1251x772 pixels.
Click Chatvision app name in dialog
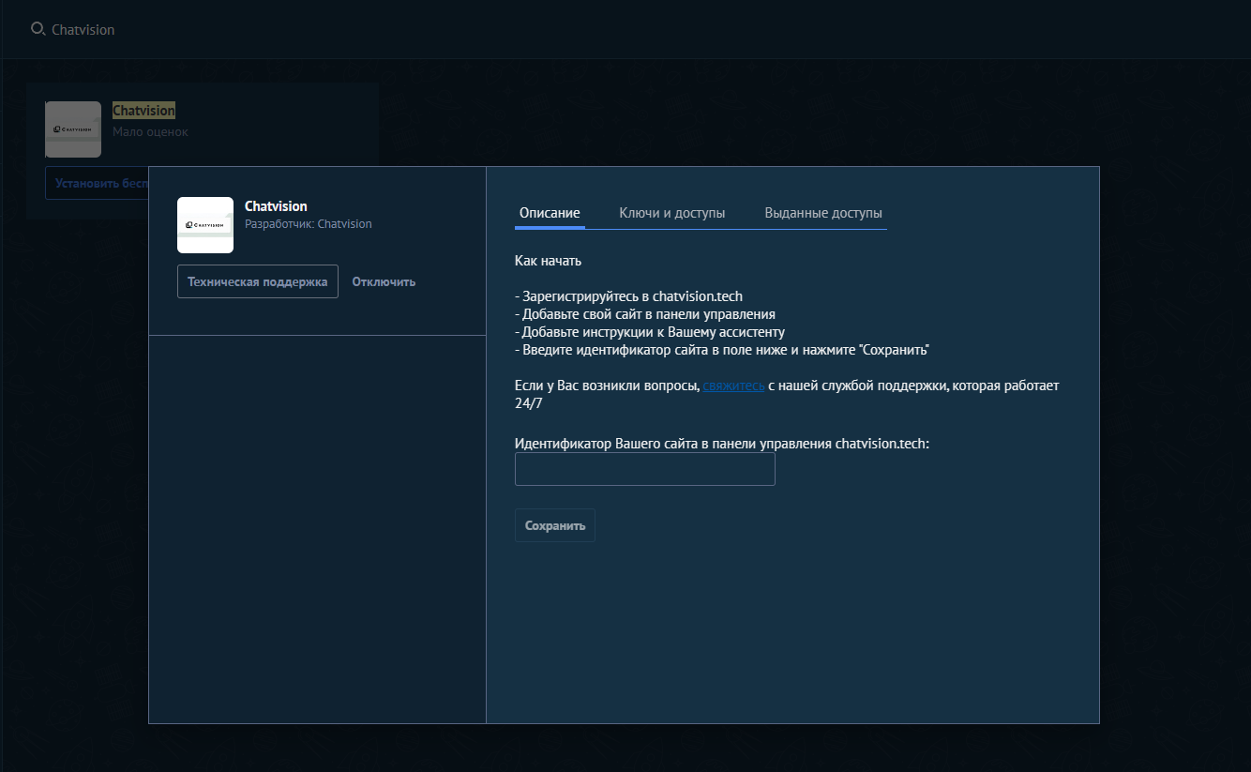[276, 206]
